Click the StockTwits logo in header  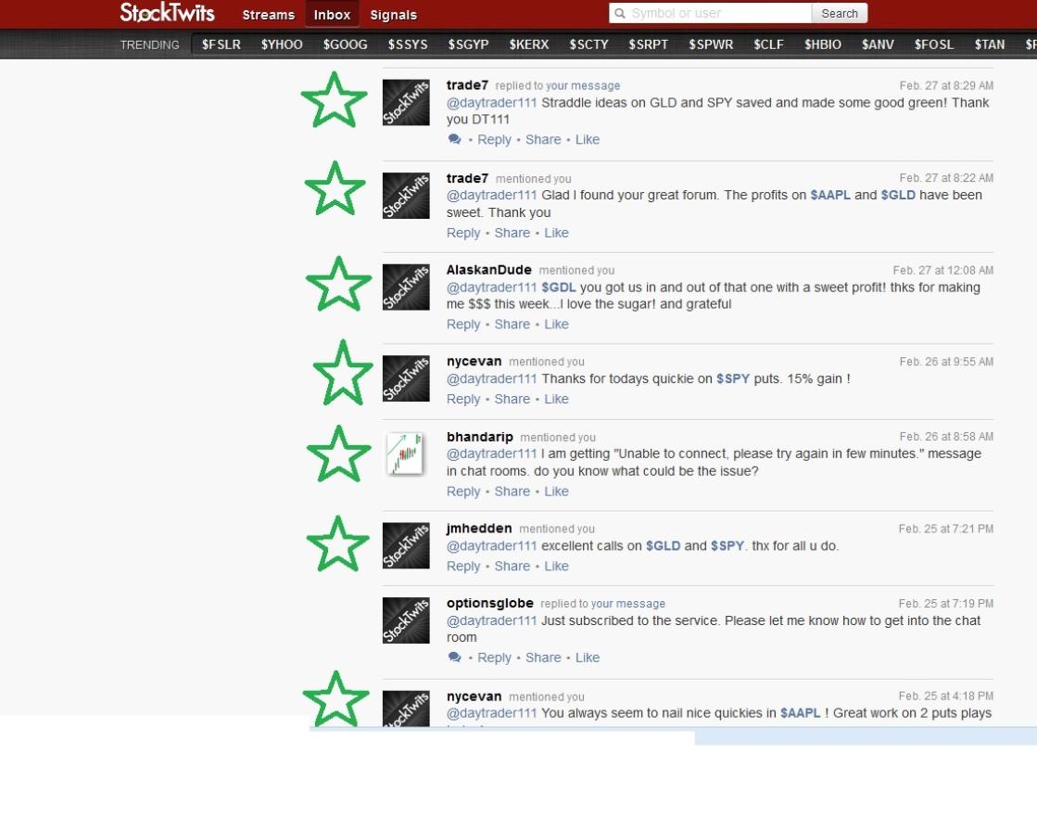(167, 13)
